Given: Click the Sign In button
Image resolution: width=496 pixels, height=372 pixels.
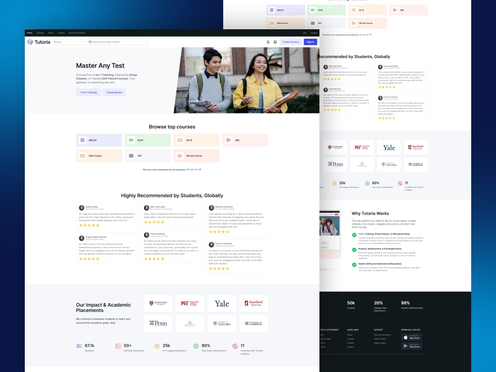Looking at the screenshot, I should pyautogui.click(x=311, y=42).
